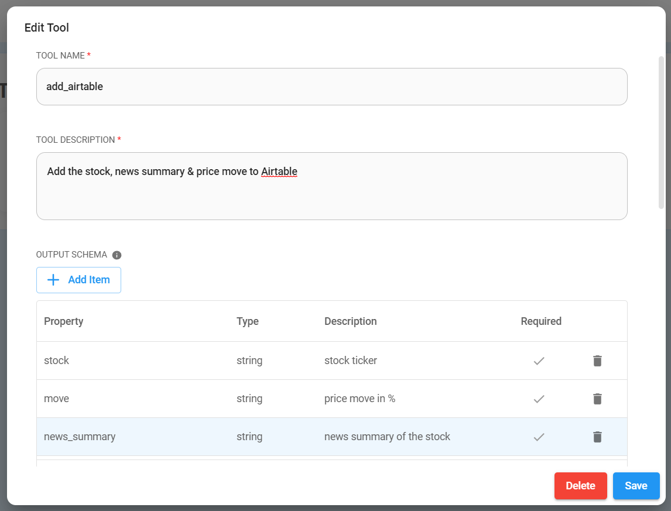
Task: Edit the 'price move in %' description
Action: coord(360,399)
